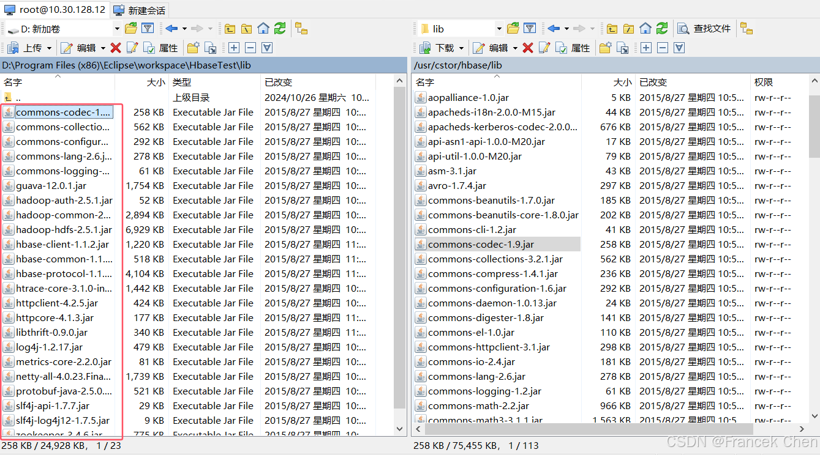Screen dimensions: 820x455
Task: Go to the local home directory
Action: click(x=263, y=29)
